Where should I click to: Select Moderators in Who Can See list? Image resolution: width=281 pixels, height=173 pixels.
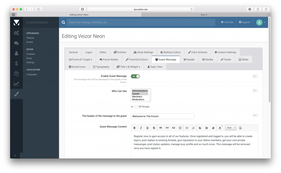pos(138,99)
